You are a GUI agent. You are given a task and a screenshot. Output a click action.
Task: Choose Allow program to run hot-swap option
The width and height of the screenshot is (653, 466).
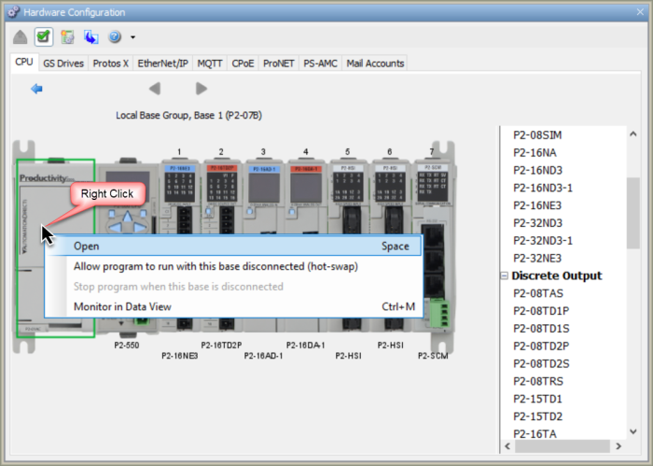tap(215, 266)
